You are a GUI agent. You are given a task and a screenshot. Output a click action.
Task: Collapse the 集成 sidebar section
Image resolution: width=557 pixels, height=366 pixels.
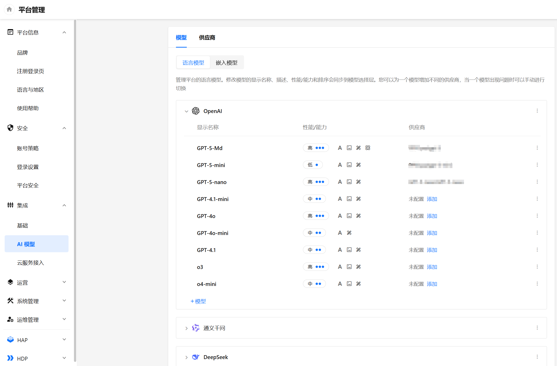click(64, 205)
